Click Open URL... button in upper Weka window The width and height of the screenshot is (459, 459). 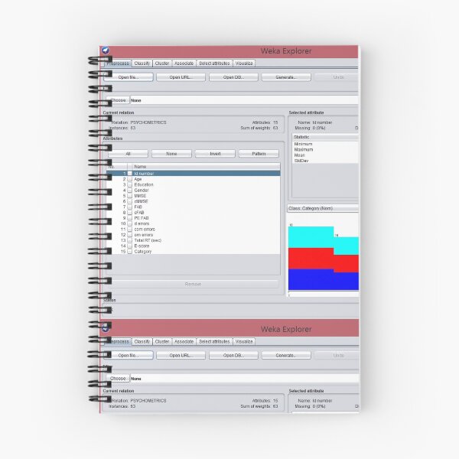click(181, 77)
